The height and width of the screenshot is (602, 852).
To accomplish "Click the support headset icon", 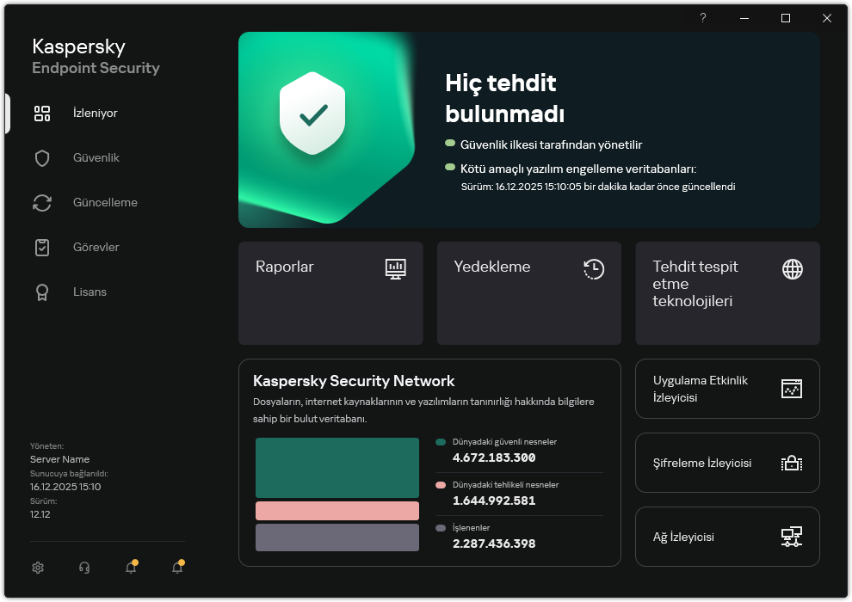I will point(83,568).
